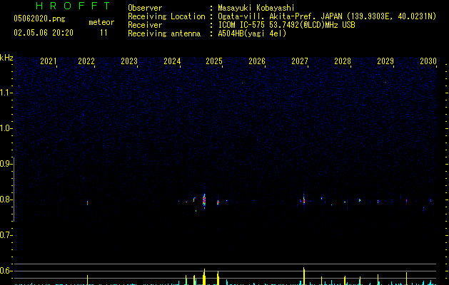Click the 2026 time axis marker
The height and width of the screenshot is (285, 449).
[257, 61]
